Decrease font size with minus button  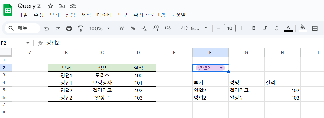218,28
